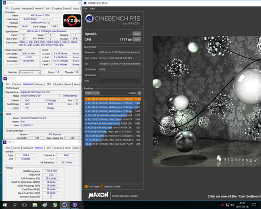Open the Cinebench File menu
This screenshot has height=209, width=261.
point(85,9)
